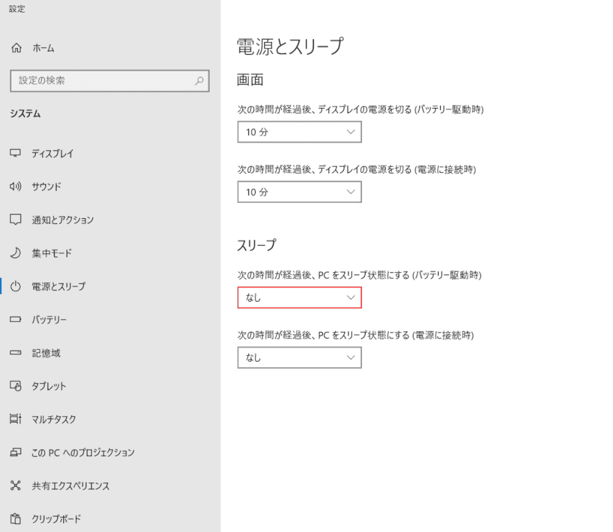Click the マルチタスク icon
Image resolution: width=613 pixels, height=532 pixels.
pyautogui.click(x=15, y=419)
